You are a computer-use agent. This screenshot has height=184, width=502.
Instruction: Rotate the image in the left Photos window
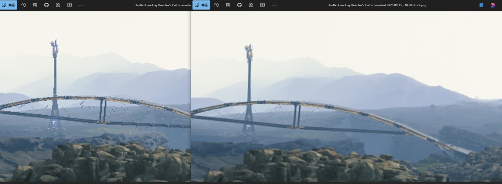coord(24,5)
